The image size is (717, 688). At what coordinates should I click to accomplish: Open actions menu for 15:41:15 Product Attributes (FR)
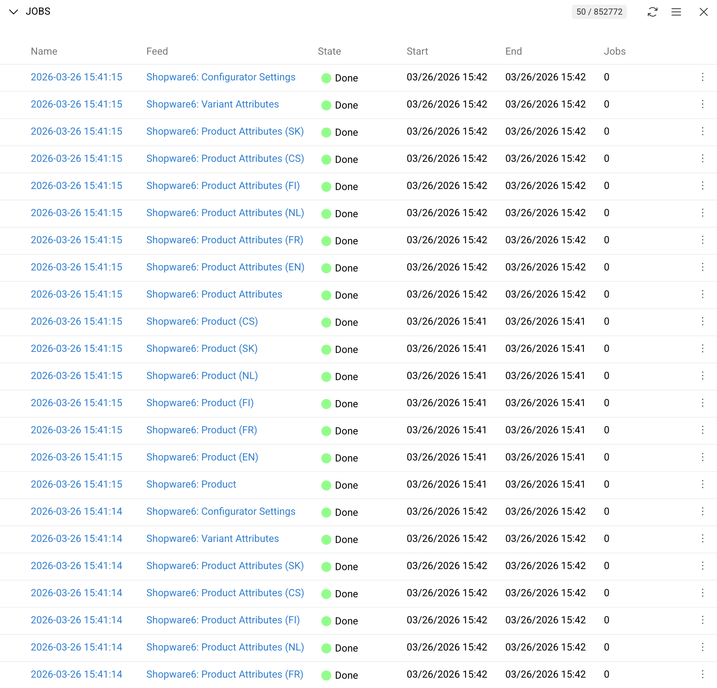pos(702,240)
